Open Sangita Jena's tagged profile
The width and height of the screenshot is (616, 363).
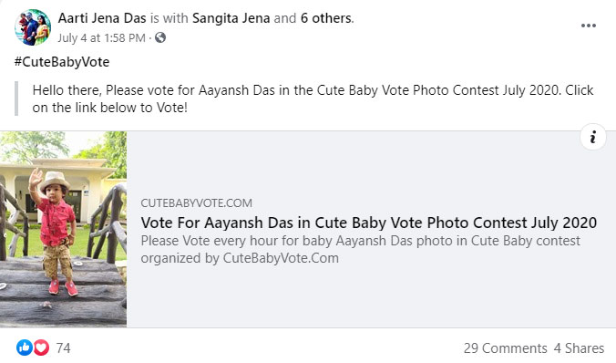[231, 18]
